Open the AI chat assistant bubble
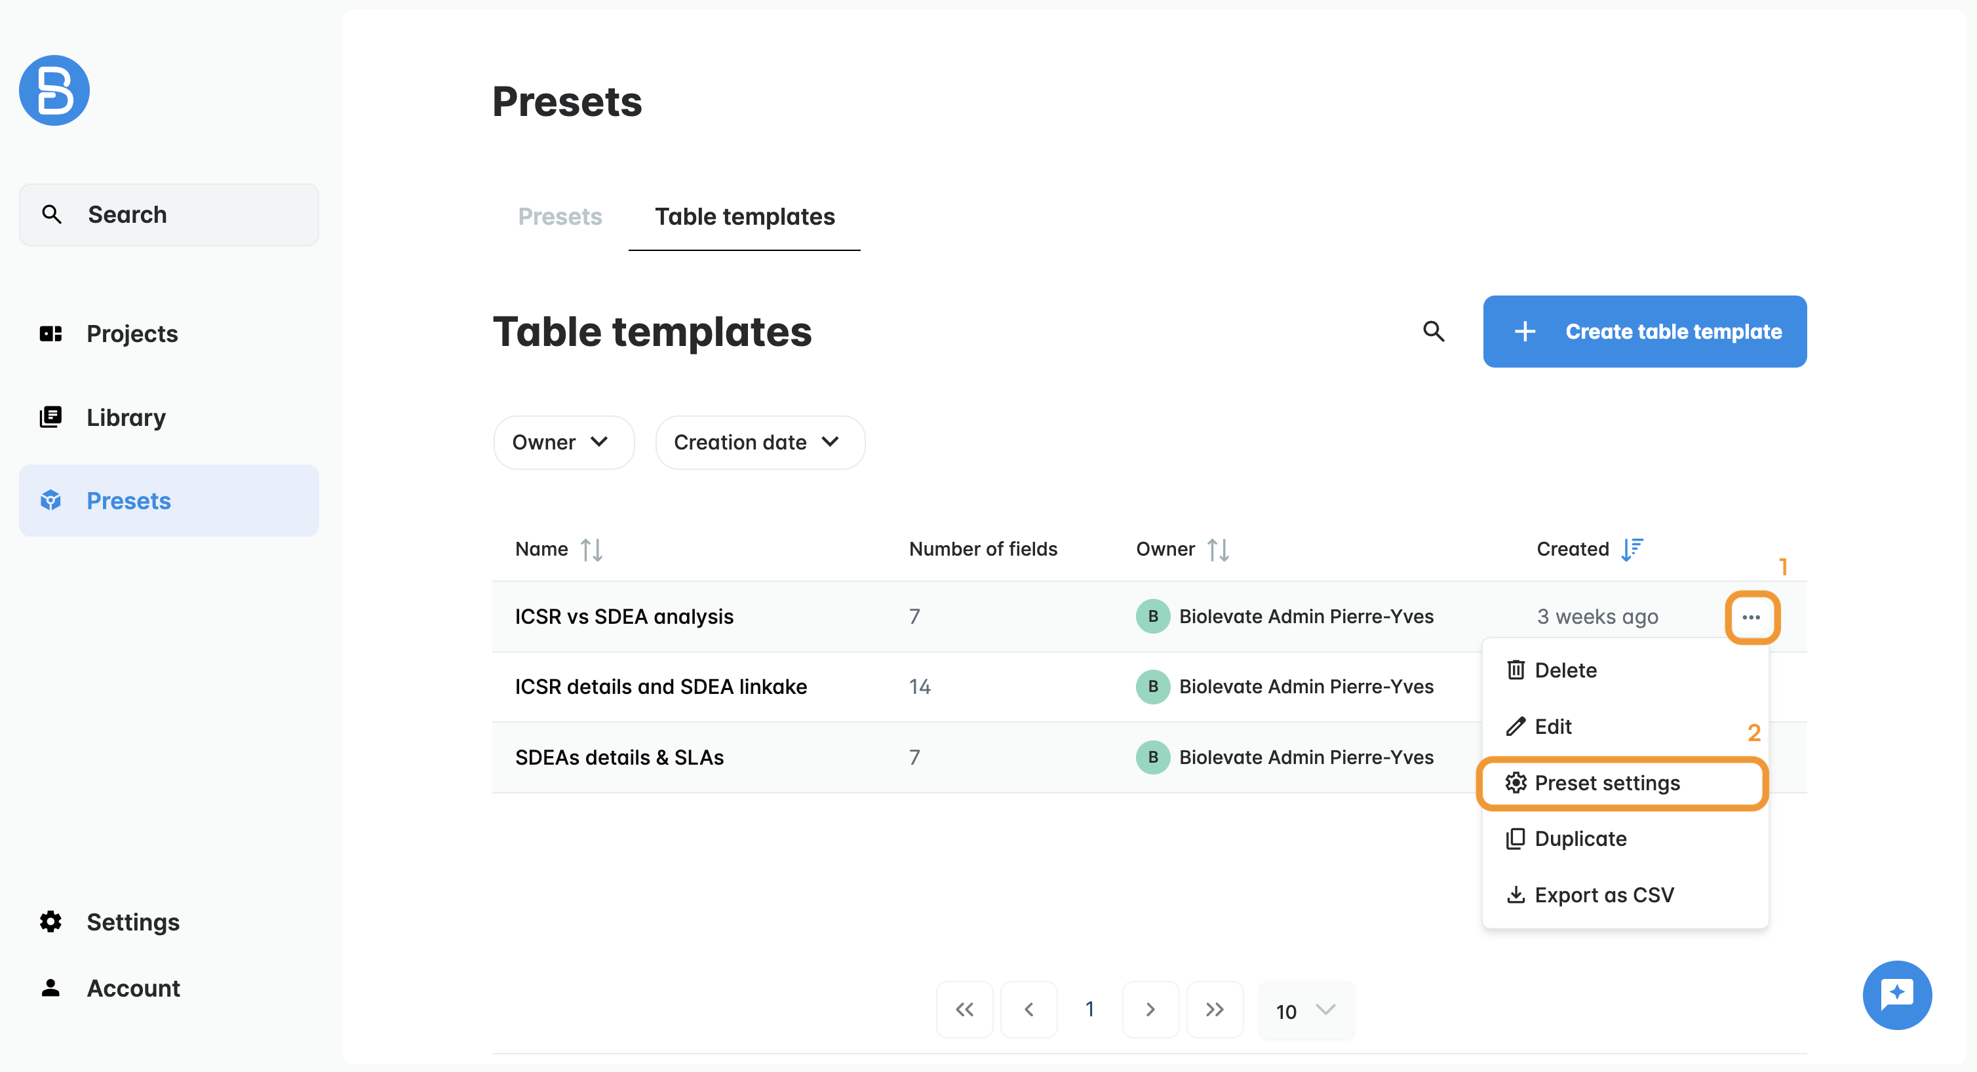This screenshot has width=1977, height=1072. (1896, 995)
